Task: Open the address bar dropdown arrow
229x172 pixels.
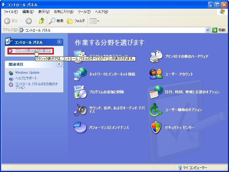Action: 208,30
